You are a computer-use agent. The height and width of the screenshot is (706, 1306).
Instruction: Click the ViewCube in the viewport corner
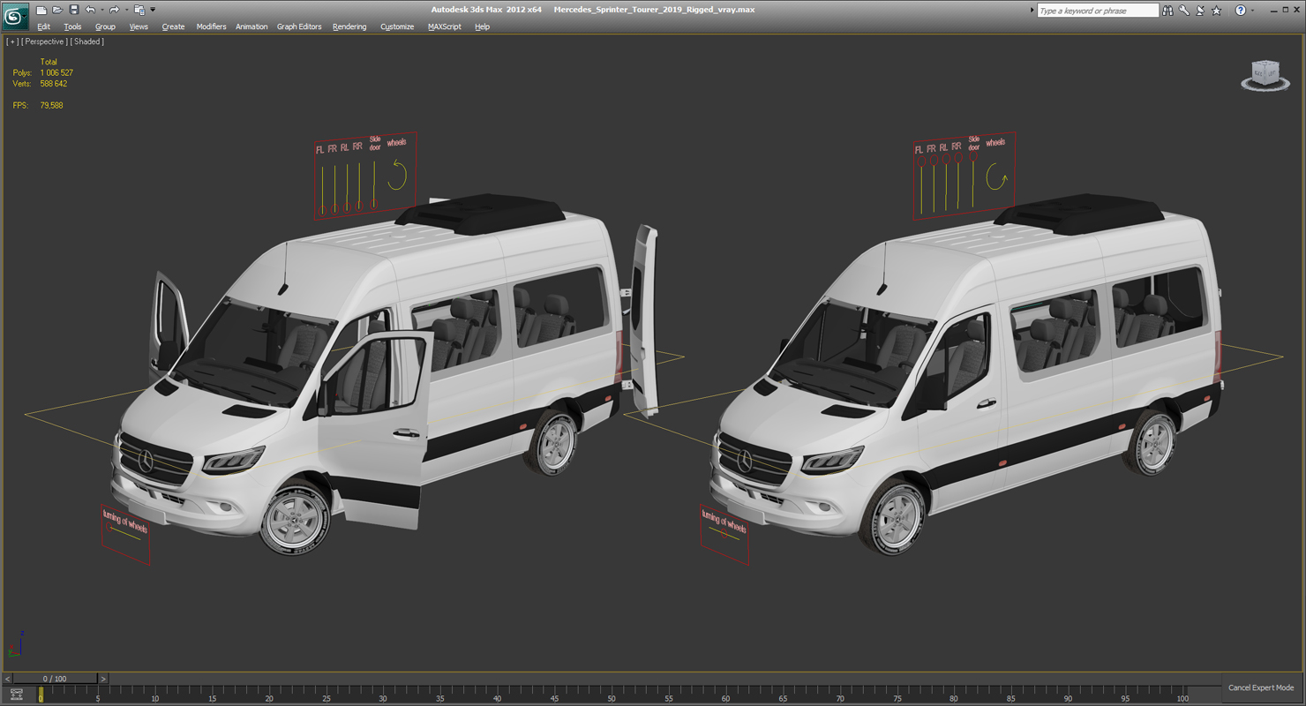1265,75
